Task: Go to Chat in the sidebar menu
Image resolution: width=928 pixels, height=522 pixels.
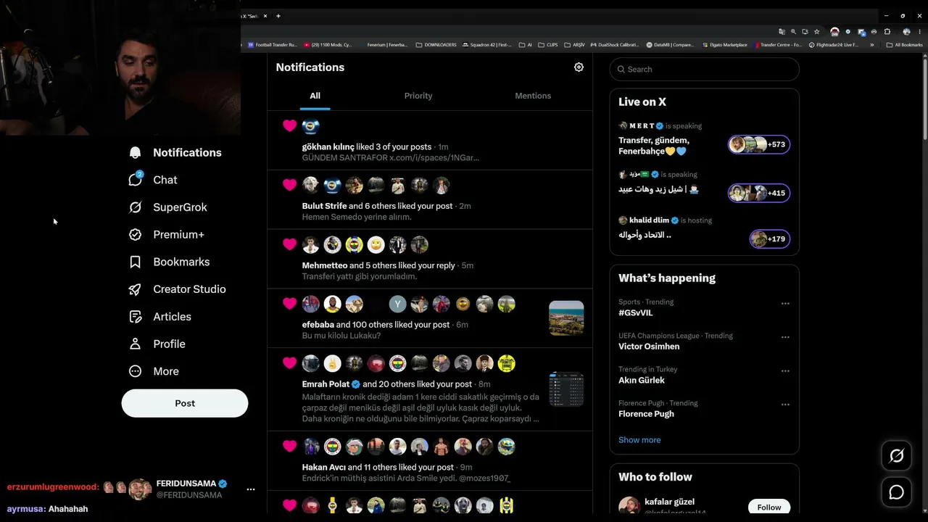Action: [165, 180]
